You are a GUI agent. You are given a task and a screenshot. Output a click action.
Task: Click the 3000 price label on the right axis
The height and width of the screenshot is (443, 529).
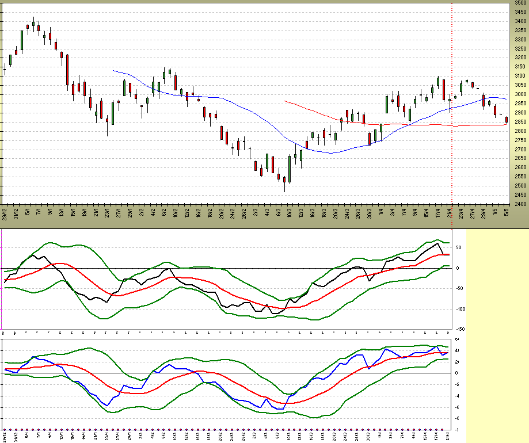(x=520, y=94)
